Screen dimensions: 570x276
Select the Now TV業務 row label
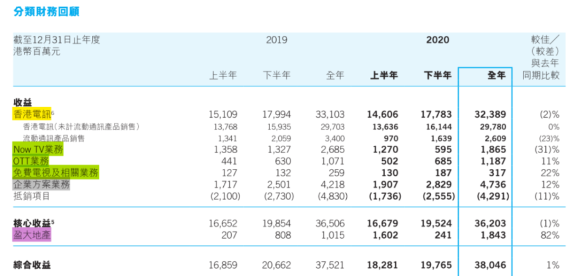point(38,149)
